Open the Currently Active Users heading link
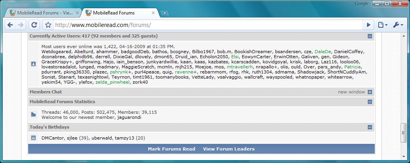Viewport: 410px width, 163px height. tap(94, 36)
